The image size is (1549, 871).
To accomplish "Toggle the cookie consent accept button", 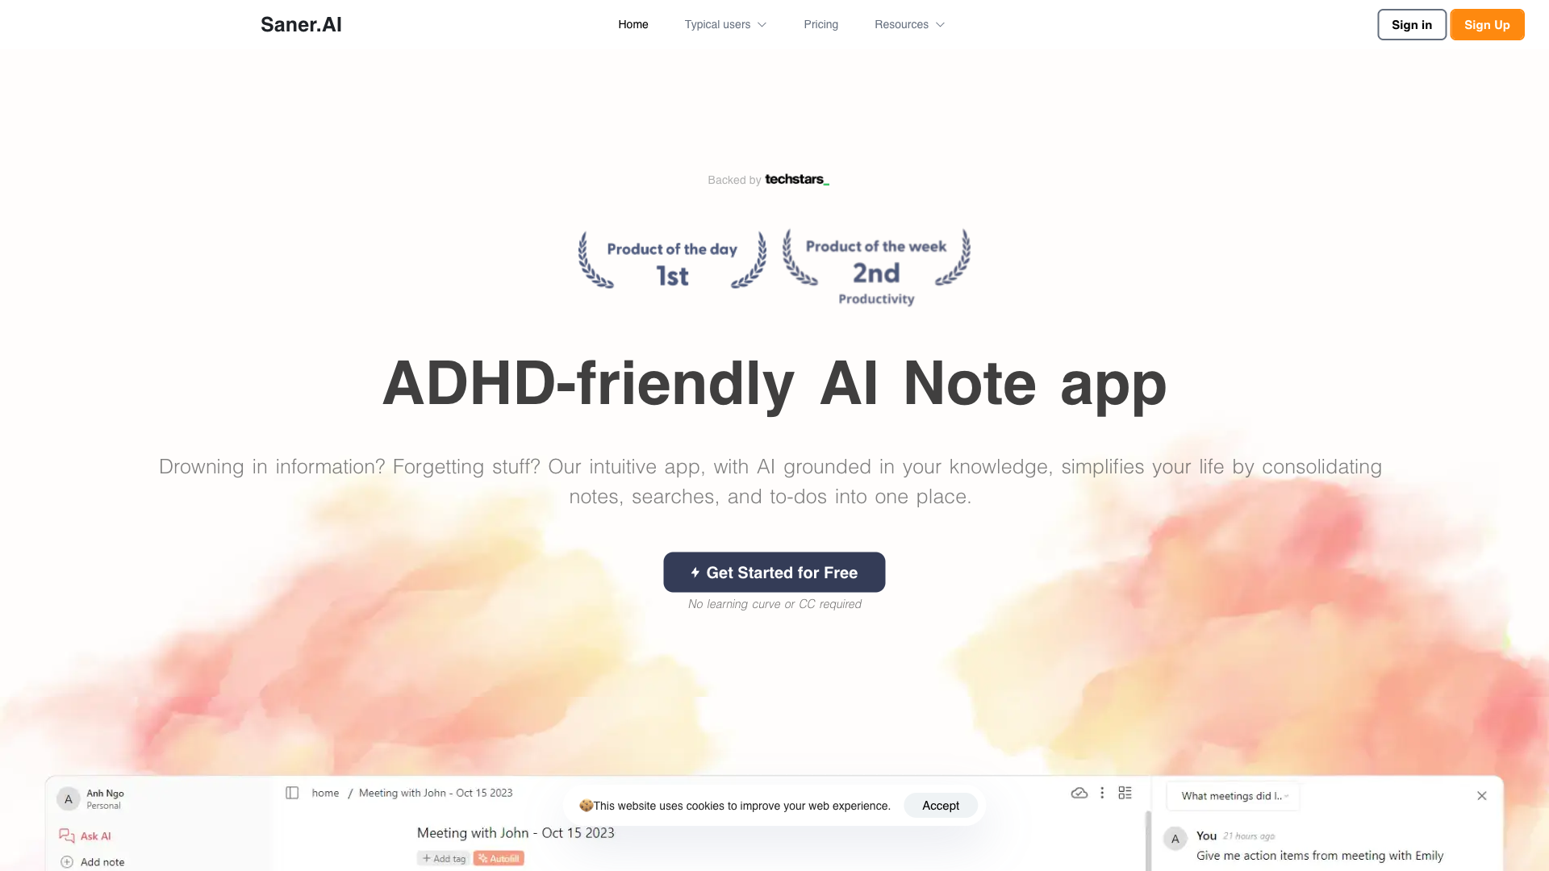I will 939,805.
